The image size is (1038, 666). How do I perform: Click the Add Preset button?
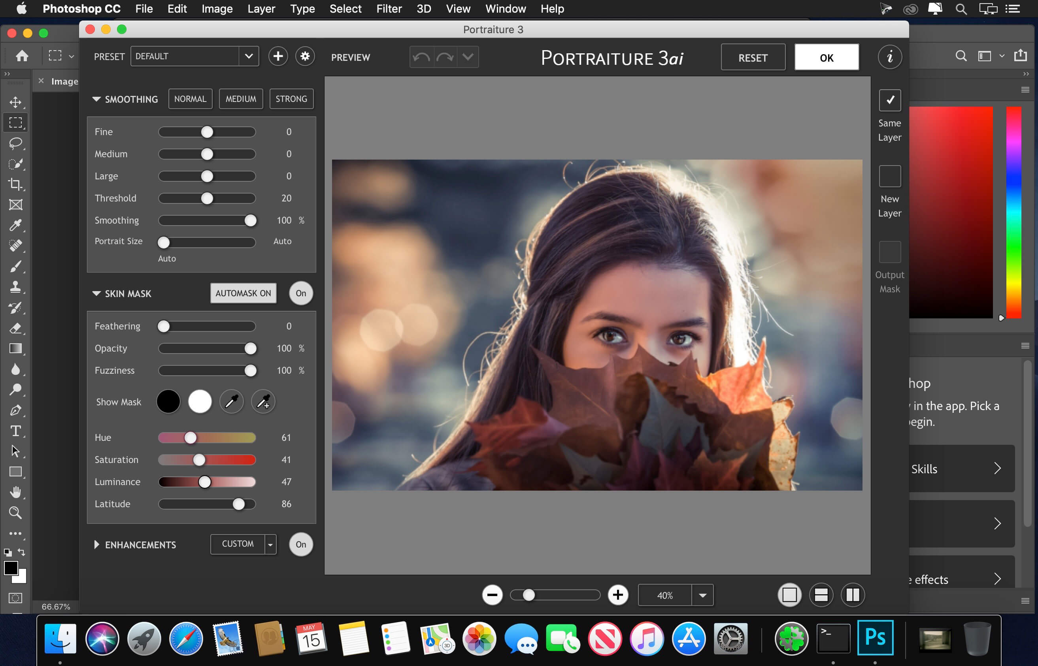pos(277,57)
